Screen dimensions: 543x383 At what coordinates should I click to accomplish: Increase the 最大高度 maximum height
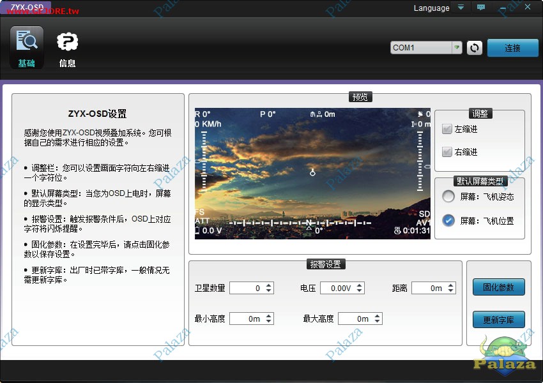tap(378, 316)
